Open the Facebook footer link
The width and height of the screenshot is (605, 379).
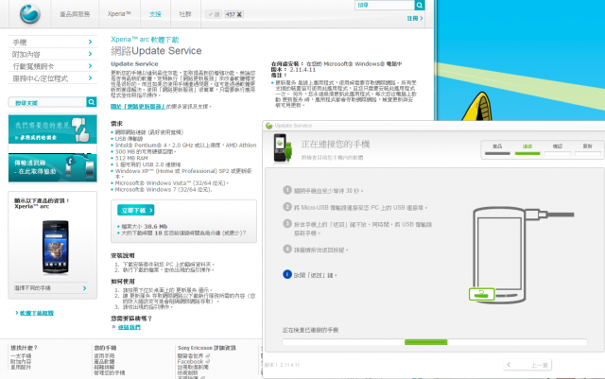(x=191, y=362)
